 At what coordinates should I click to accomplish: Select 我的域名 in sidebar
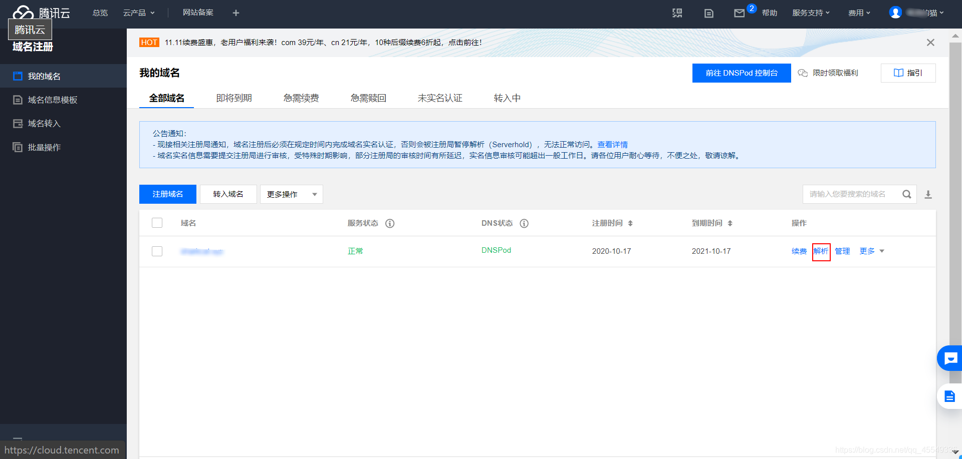click(x=63, y=76)
